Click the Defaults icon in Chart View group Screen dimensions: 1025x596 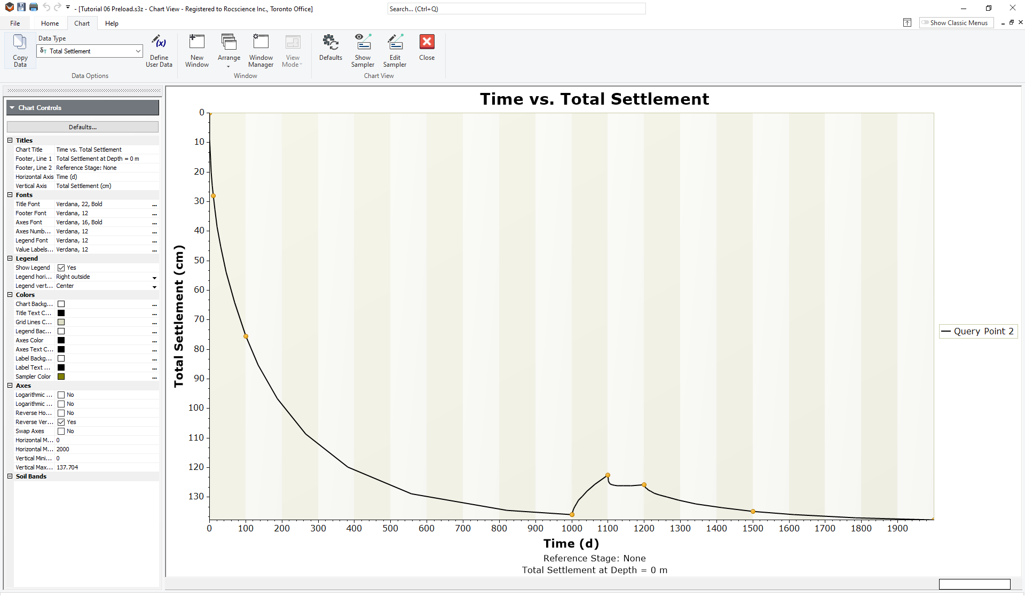click(330, 48)
